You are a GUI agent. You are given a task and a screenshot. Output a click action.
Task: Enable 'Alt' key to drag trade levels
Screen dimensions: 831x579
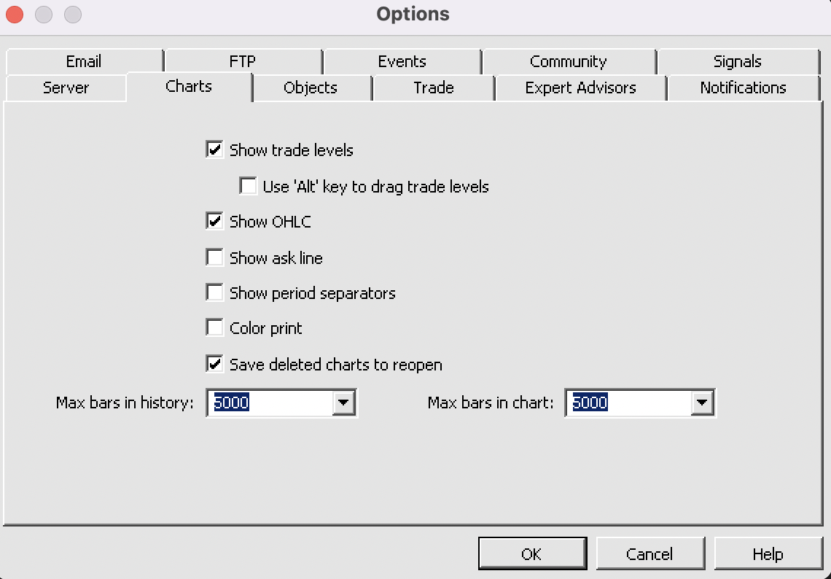click(249, 187)
